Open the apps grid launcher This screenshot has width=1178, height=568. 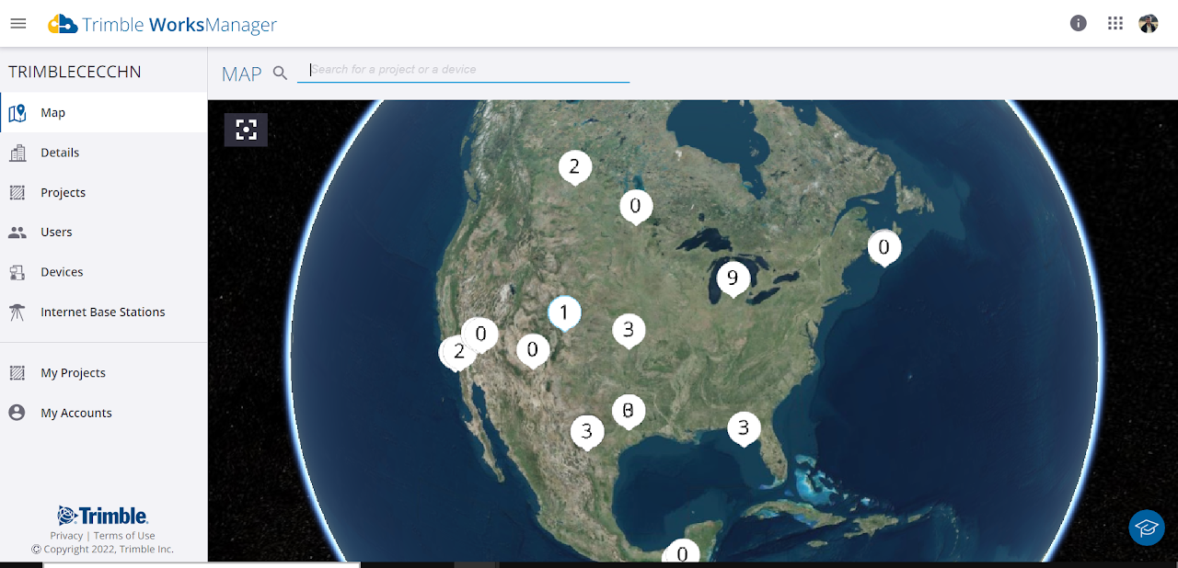click(1115, 24)
